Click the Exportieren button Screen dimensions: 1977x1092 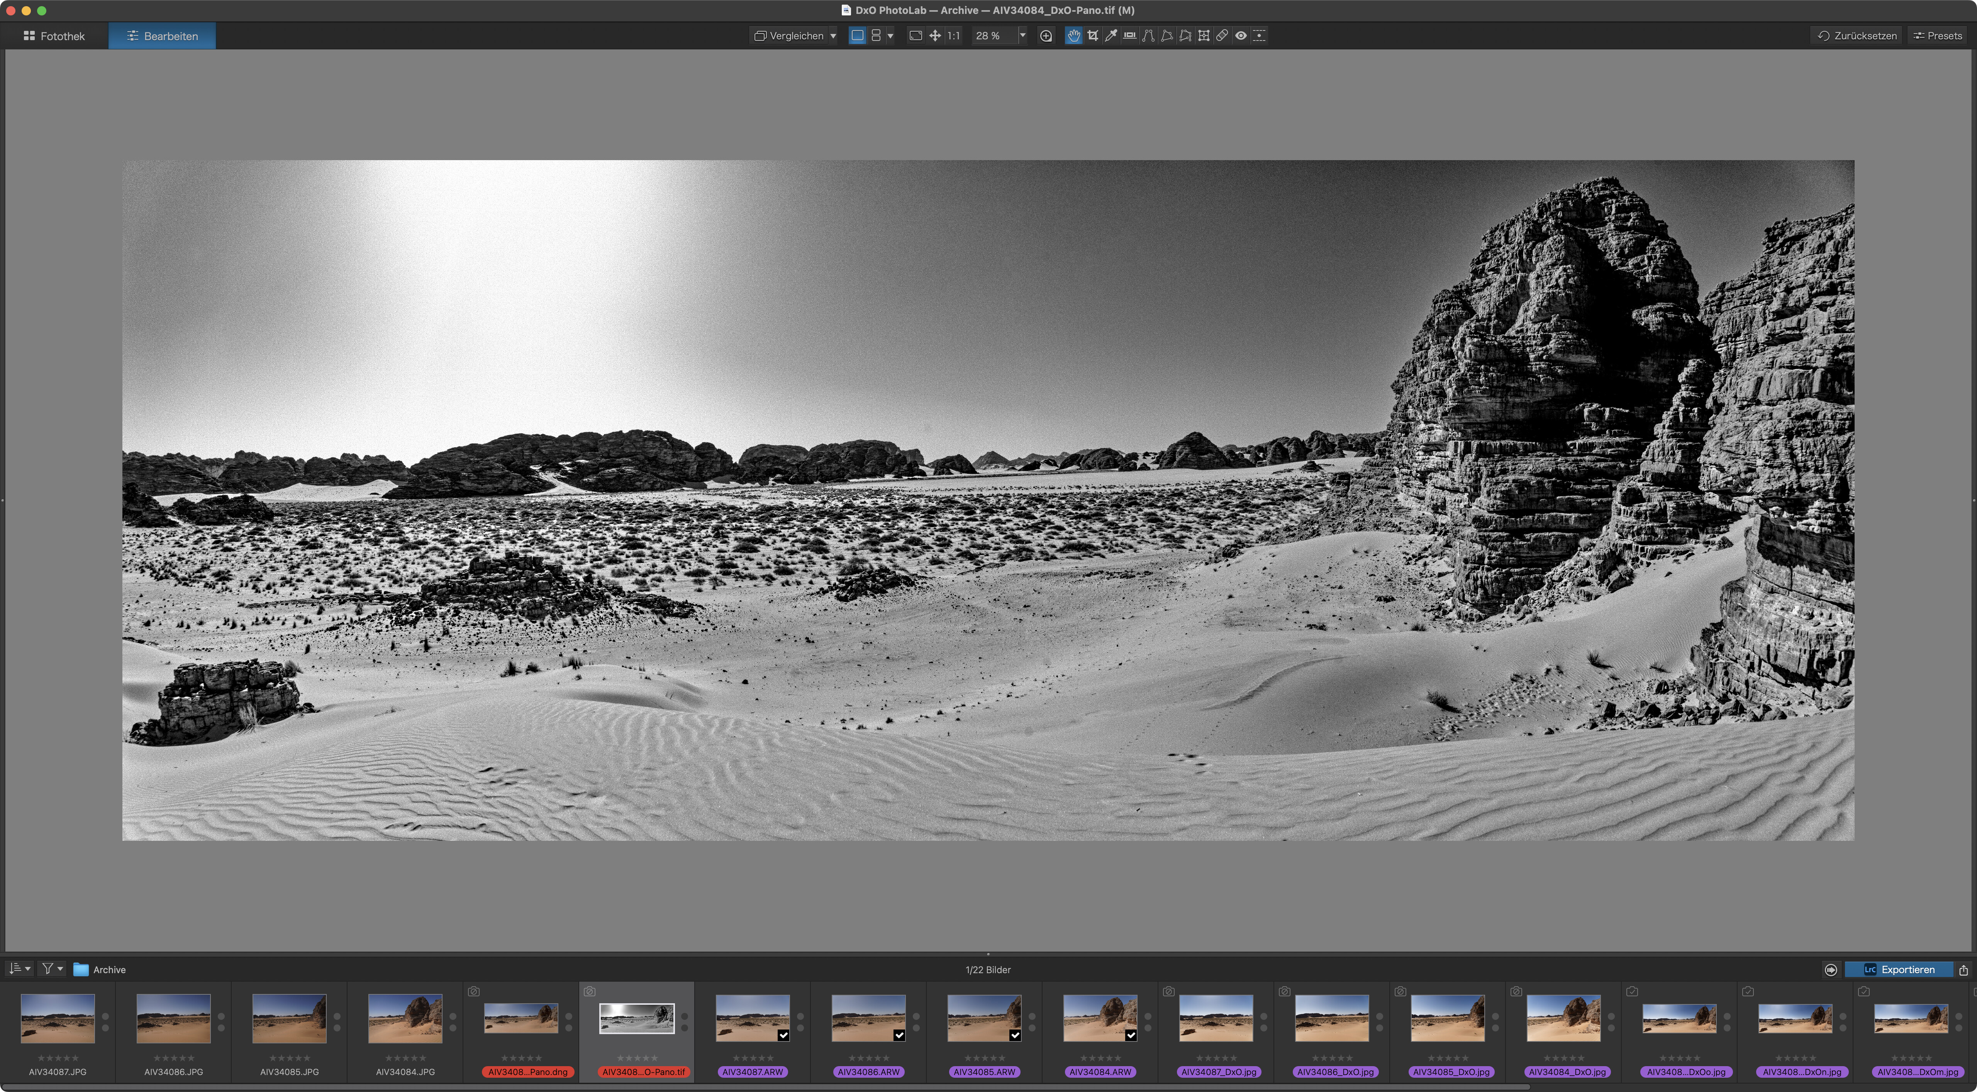coord(1899,969)
